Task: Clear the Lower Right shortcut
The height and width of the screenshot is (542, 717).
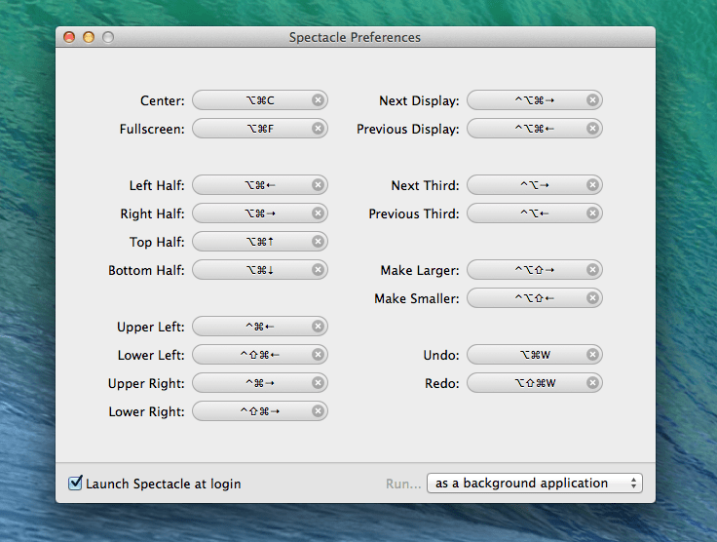Action: pyautogui.click(x=318, y=411)
